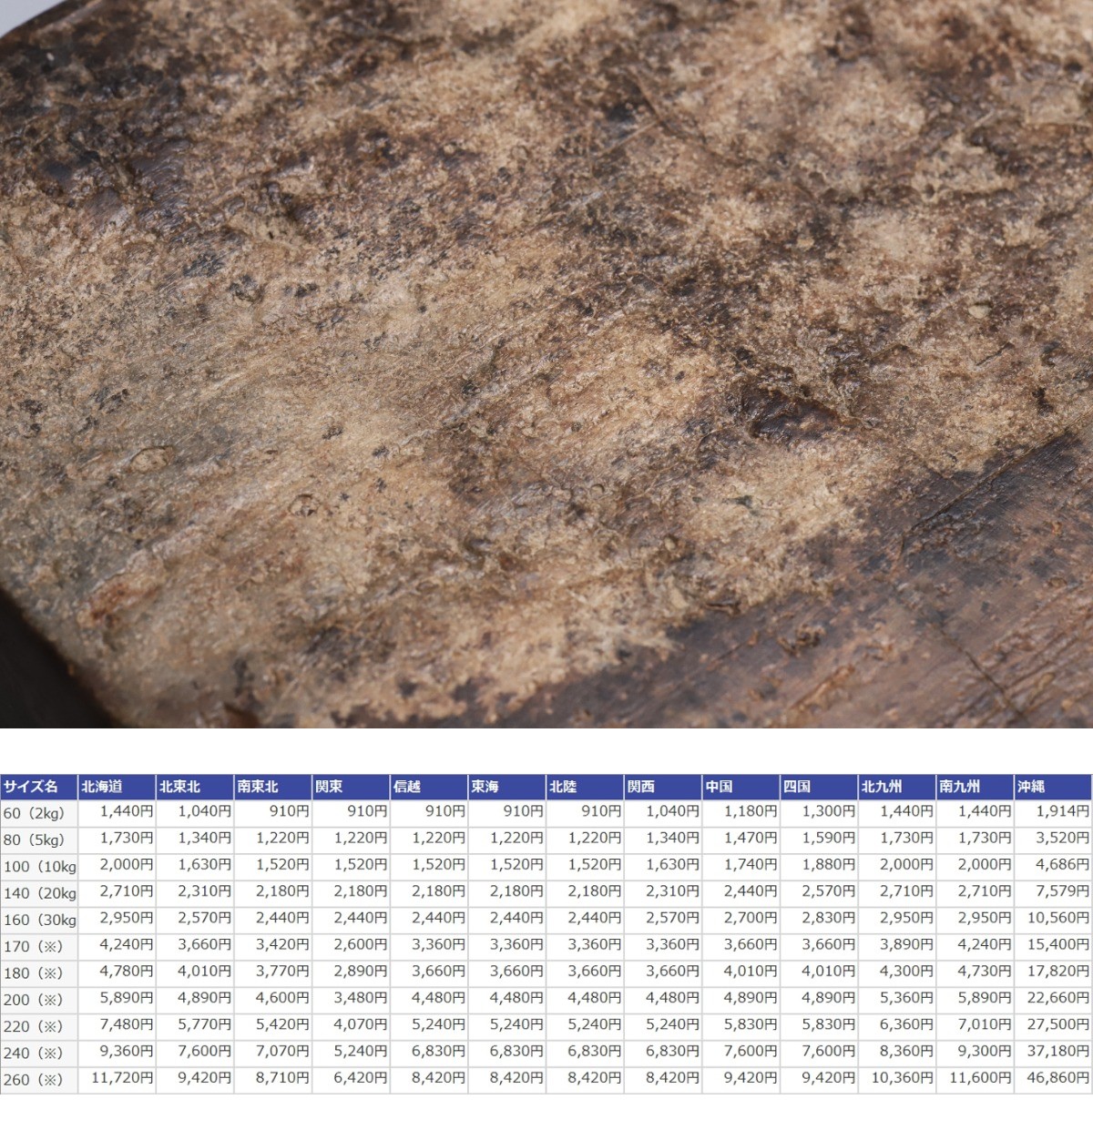This screenshot has width=1093, height=1140.
Task: Click the 9,300円 price cell
Action: click(x=975, y=1052)
